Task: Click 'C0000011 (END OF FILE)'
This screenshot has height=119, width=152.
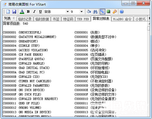Action: click(21, 103)
